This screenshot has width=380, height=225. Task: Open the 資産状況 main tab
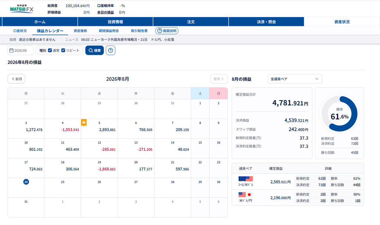342,22
